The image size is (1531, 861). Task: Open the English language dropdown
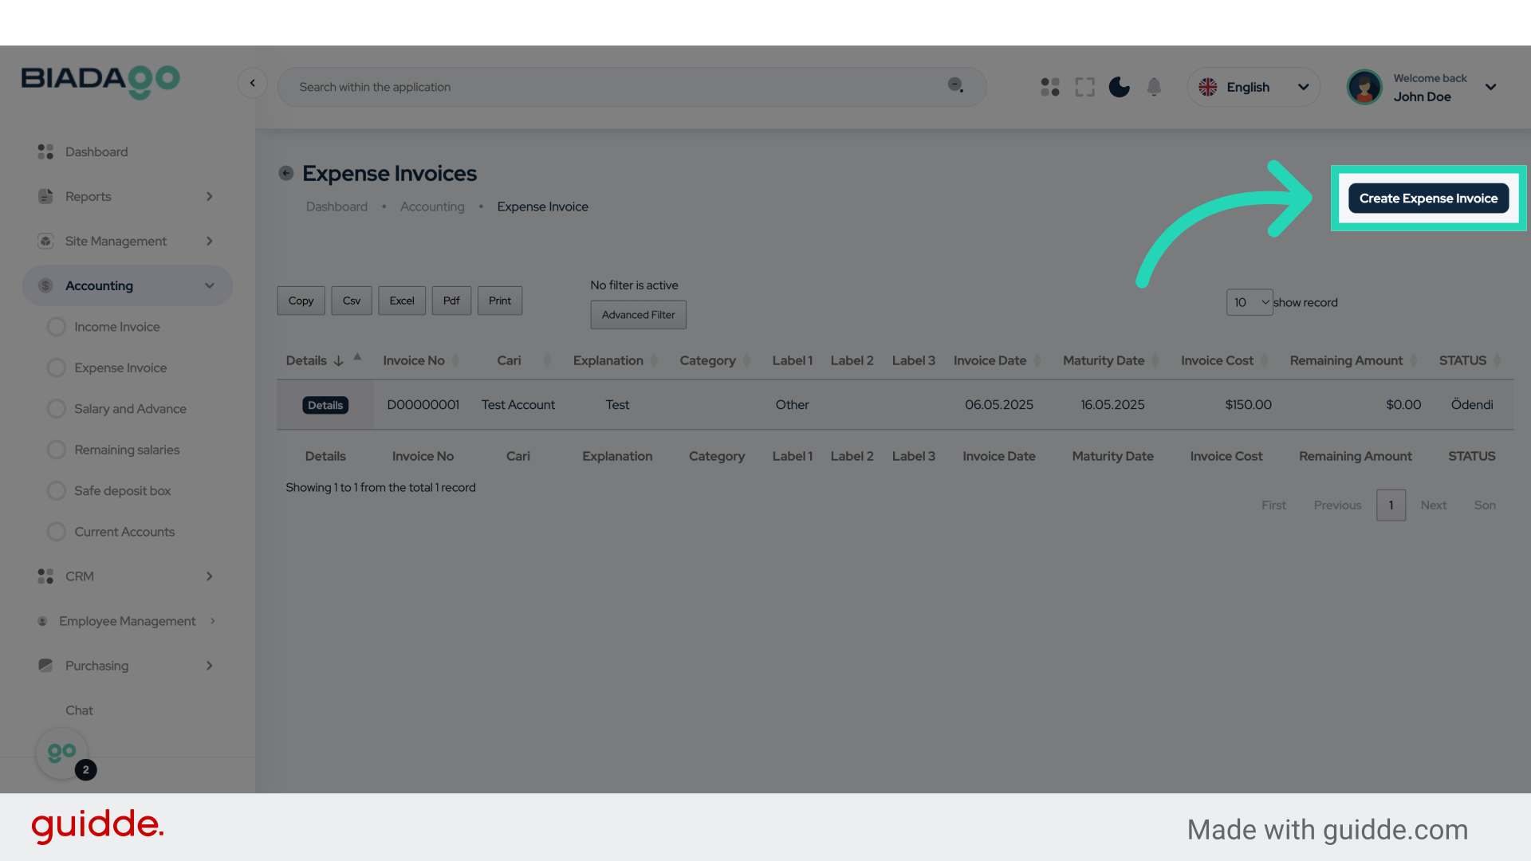point(1254,87)
